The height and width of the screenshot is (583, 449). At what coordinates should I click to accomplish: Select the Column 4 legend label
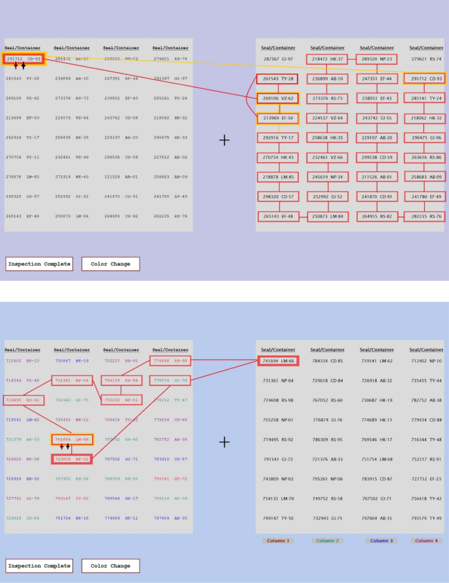click(x=425, y=540)
